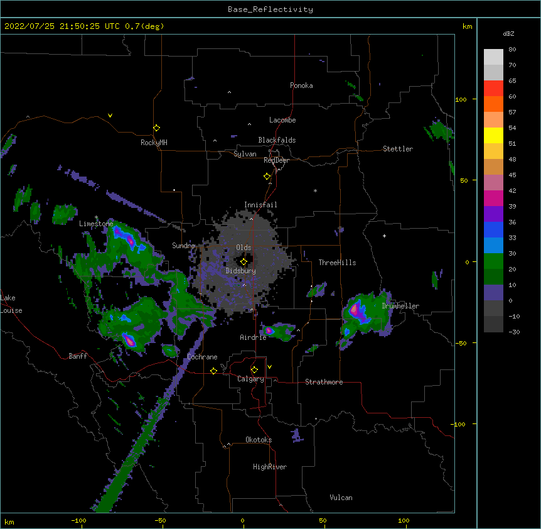Click the yellow diamond marker below Cochrane
The width and height of the screenshot is (541, 529).
tap(213, 371)
